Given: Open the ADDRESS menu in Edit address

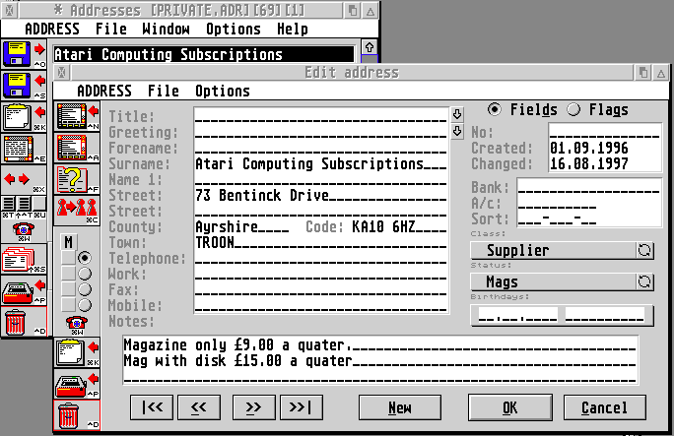Looking at the screenshot, I should (104, 91).
